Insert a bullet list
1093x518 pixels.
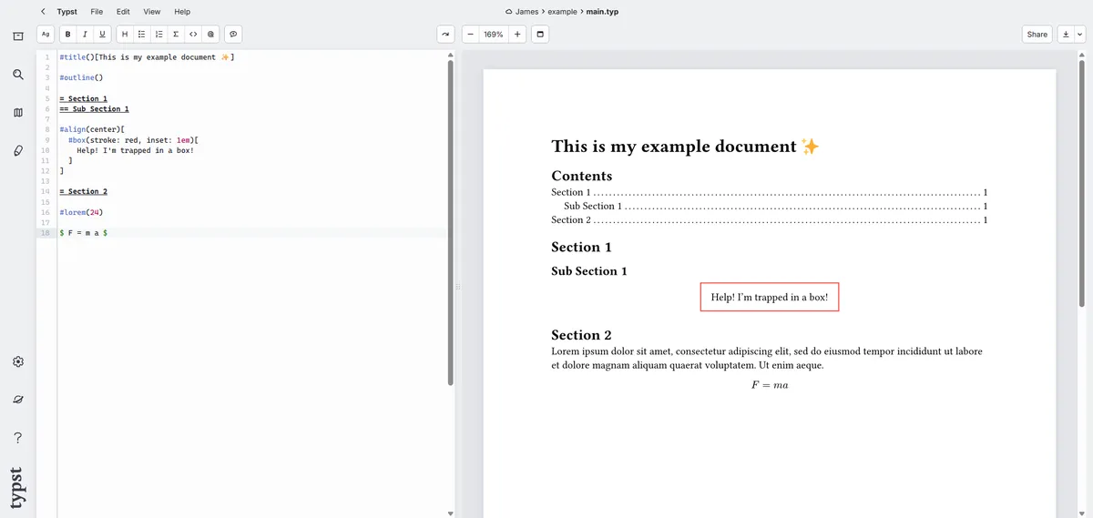pyautogui.click(x=141, y=35)
